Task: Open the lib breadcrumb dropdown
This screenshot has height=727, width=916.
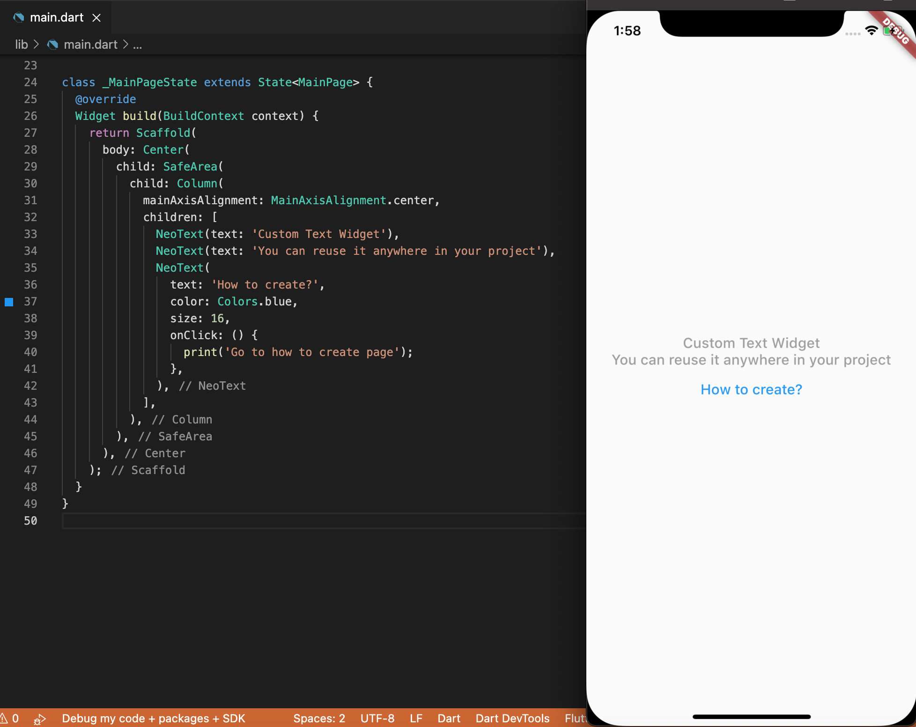Action: (x=21, y=45)
